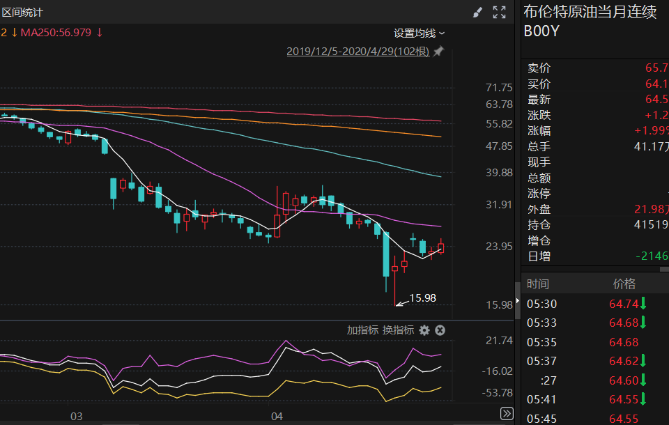Click the 21.74 indicator axis label
Screen dimensions: 669x425
pyautogui.click(x=499, y=341)
